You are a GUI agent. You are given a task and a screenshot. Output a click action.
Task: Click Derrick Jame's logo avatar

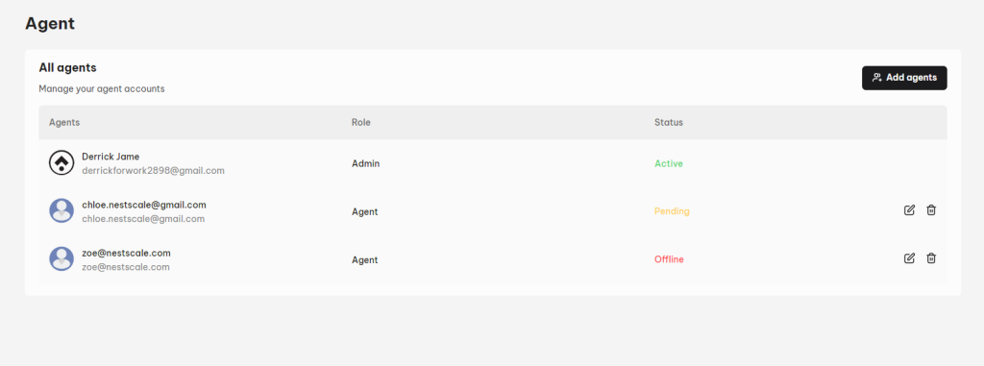click(x=61, y=162)
